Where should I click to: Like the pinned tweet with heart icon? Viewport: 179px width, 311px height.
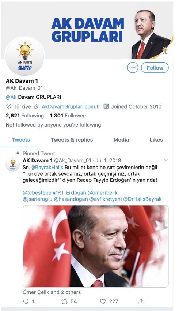click(x=103, y=301)
